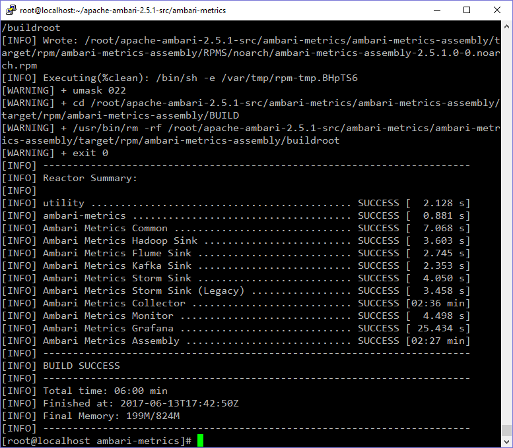Click the 'Executing(%clean)' info line
This screenshot has width=513, height=448.
tap(180, 78)
